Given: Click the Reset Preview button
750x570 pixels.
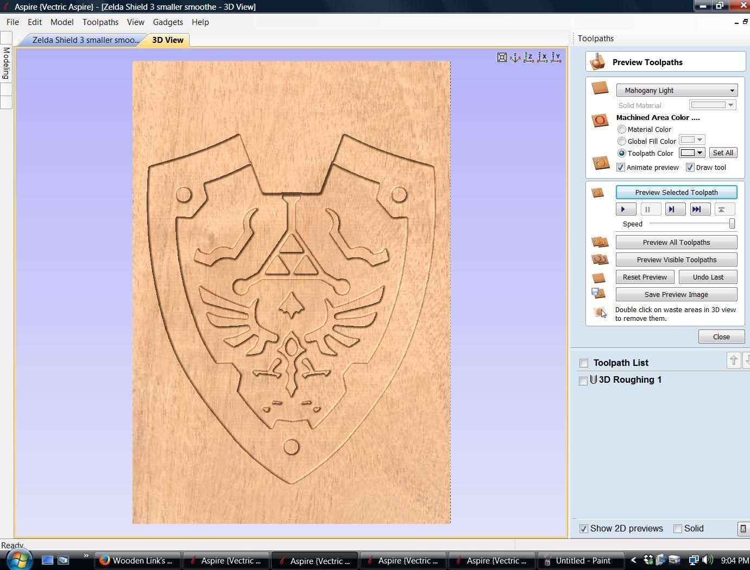Looking at the screenshot, I should pyautogui.click(x=645, y=277).
